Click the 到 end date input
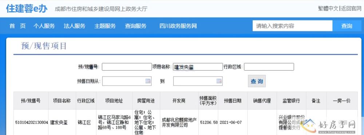Viewport: 364px width, 135px height. coord(198,81)
